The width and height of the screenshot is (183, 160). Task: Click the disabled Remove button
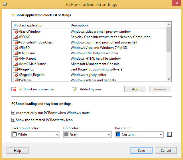click(160, 89)
